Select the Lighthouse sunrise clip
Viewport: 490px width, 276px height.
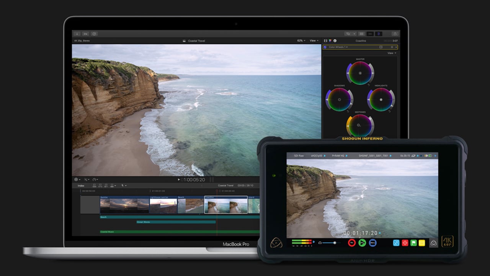click(163, 205)
